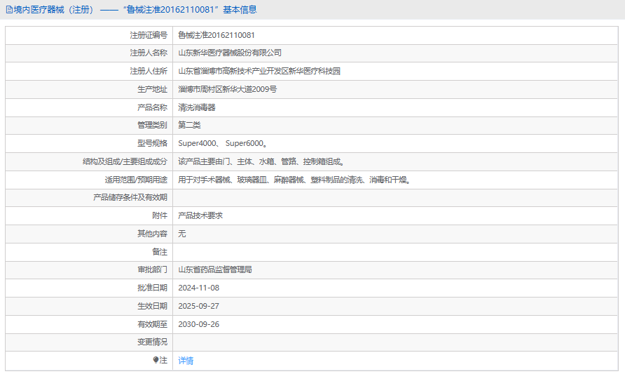Click the structure description 该产品主要由门、主体、水箱
Screen dimensions: 625x374
(261, 161)
